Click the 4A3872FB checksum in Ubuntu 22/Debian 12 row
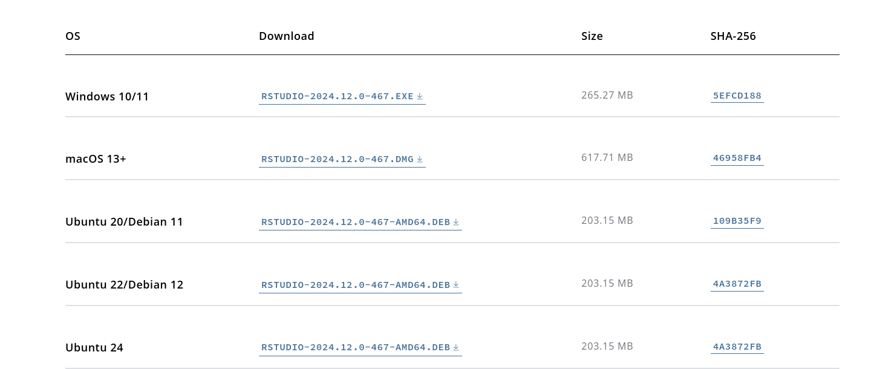 point(737,284)
